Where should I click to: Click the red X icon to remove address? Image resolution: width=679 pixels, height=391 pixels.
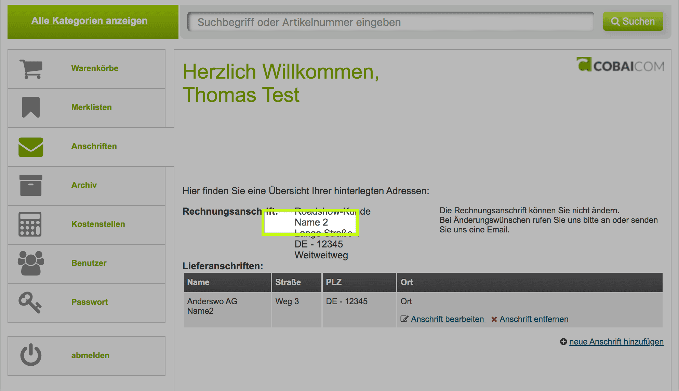click(x=494, y=319)
